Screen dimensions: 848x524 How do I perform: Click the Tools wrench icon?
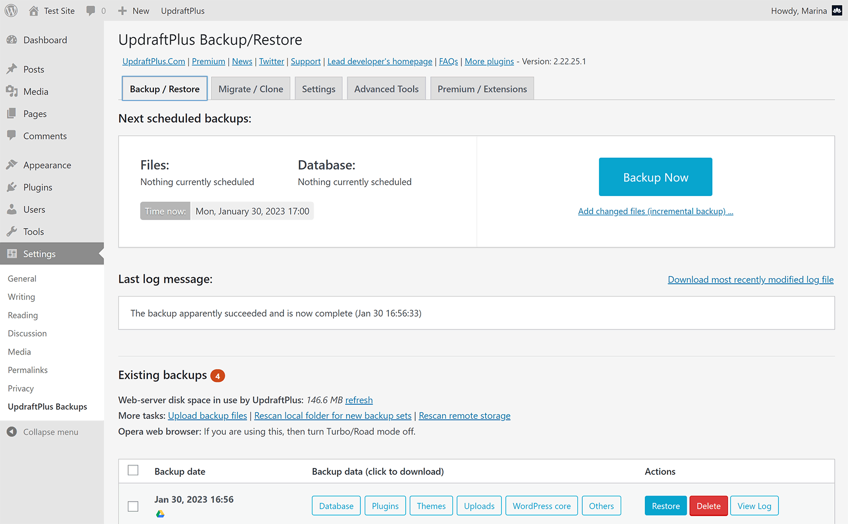point(12,231)
